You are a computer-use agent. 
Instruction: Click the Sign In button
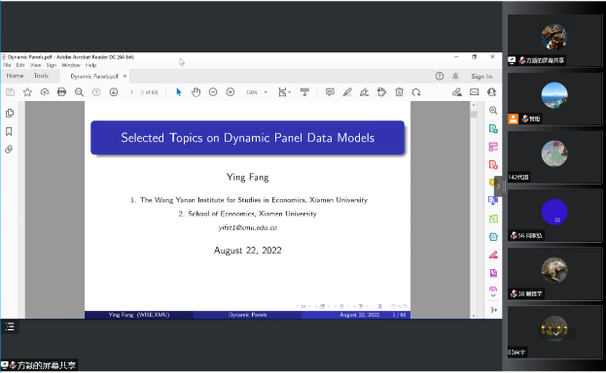(481, 77)
